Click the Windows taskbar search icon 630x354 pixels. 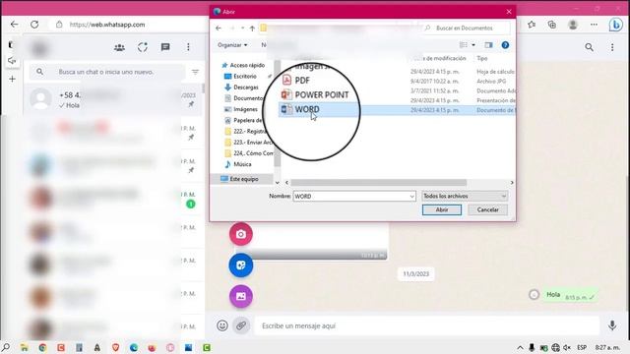point(6,347)
